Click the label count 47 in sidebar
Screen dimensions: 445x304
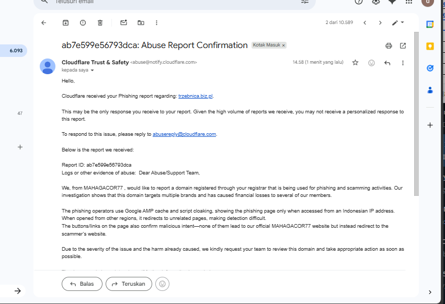point(20,113)
